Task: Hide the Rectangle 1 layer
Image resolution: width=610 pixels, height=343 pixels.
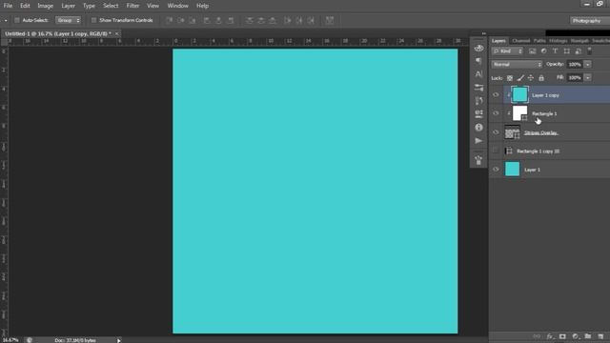Action: (496, 113)
